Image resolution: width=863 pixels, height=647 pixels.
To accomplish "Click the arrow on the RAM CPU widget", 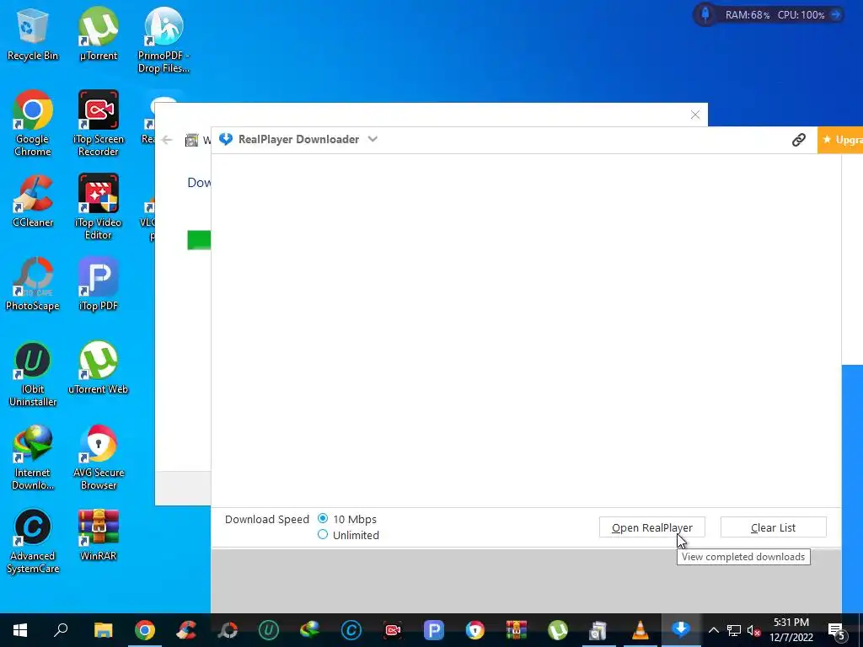I will point(836,15).
